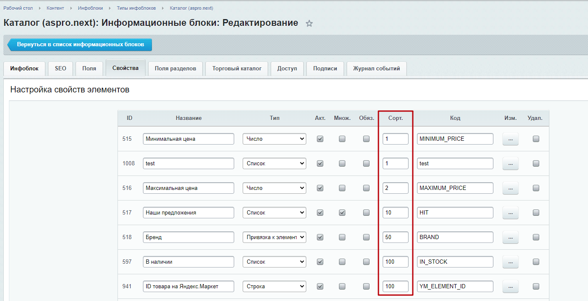The width and height of the screenshot is (588, 301).
Task: Open edit dialog for test property row
Action: (x=510, y=164)
